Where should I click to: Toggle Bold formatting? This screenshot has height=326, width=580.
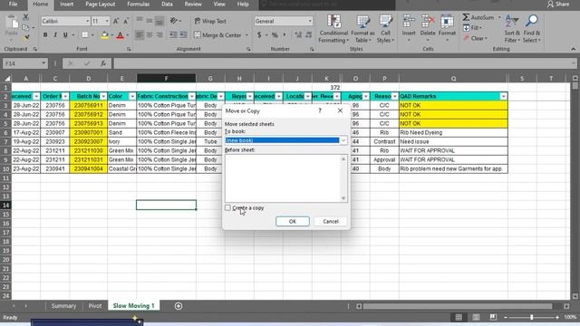click(x=45, y=35)
